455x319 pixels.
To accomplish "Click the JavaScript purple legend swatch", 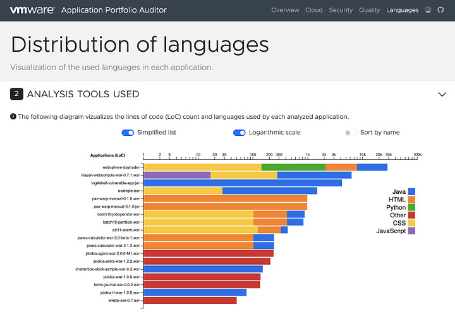I will coord(411,231).
